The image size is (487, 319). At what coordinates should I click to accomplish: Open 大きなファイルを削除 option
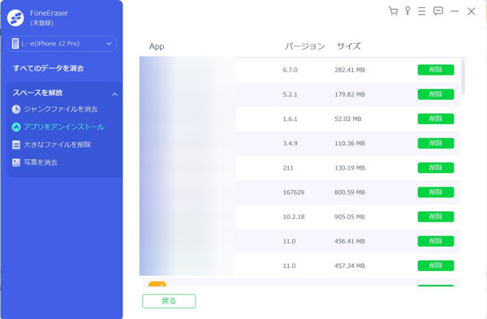point(57,144)
